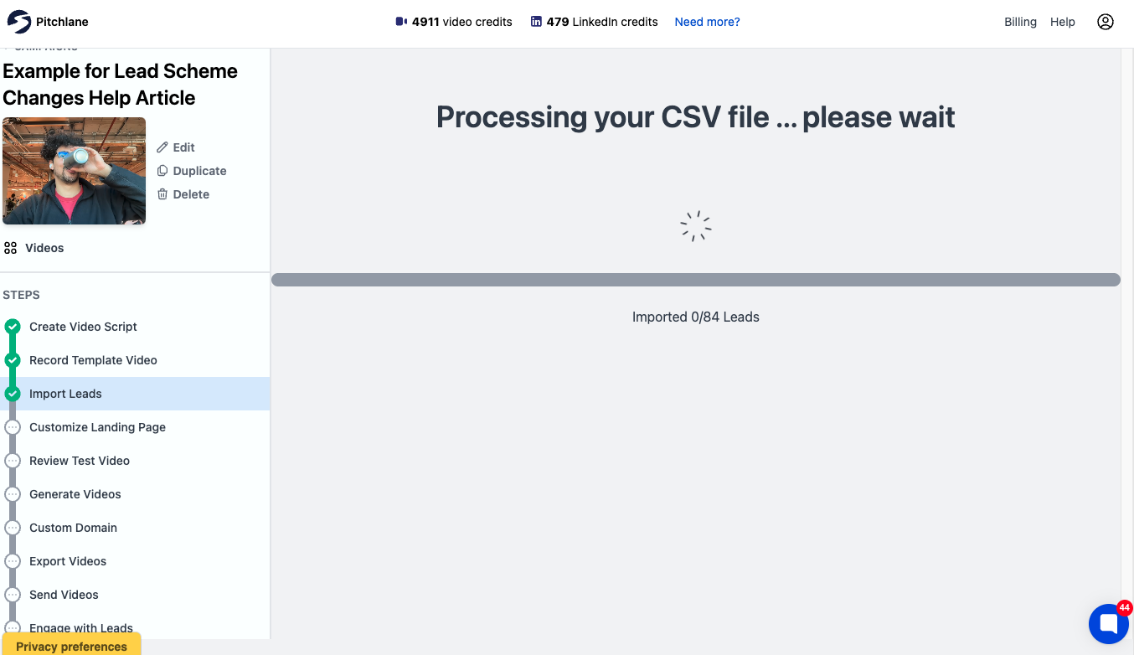This screenshot has width=1134, height=655.
Task: Click the pencil Edit icon
Action: coord(162,147)
